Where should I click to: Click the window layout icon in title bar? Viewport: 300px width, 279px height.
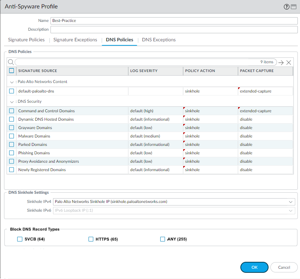point(293,7)
